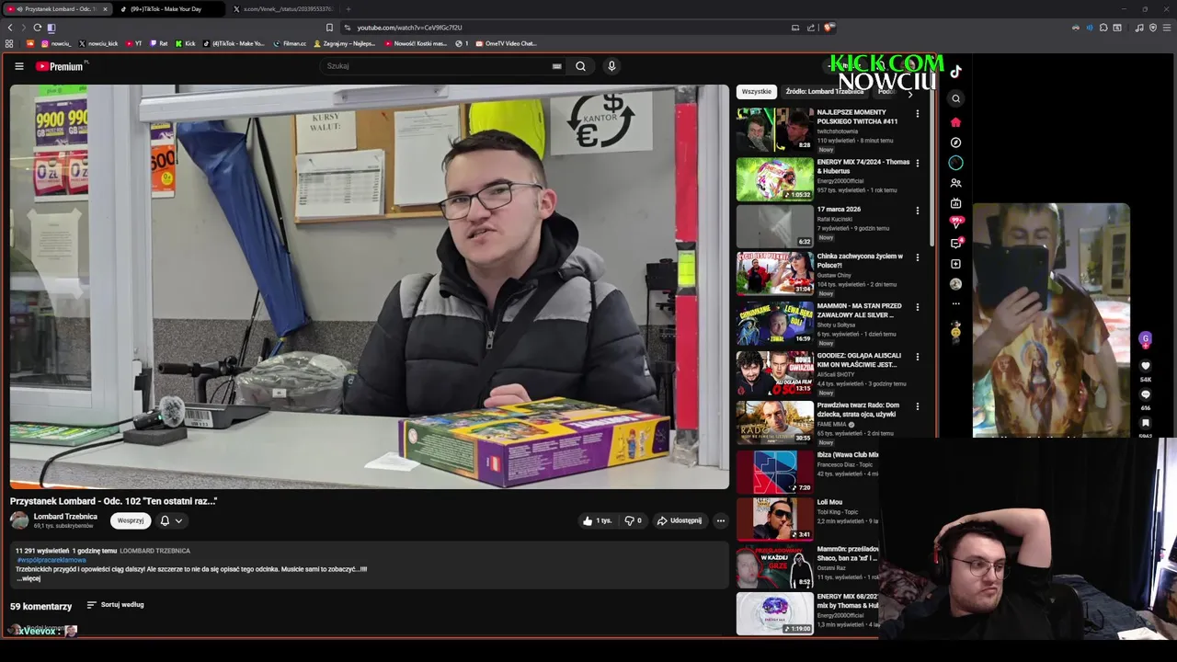
Task: Open extensions puzzle icon in toolbar
Action: pos(1103,28)
